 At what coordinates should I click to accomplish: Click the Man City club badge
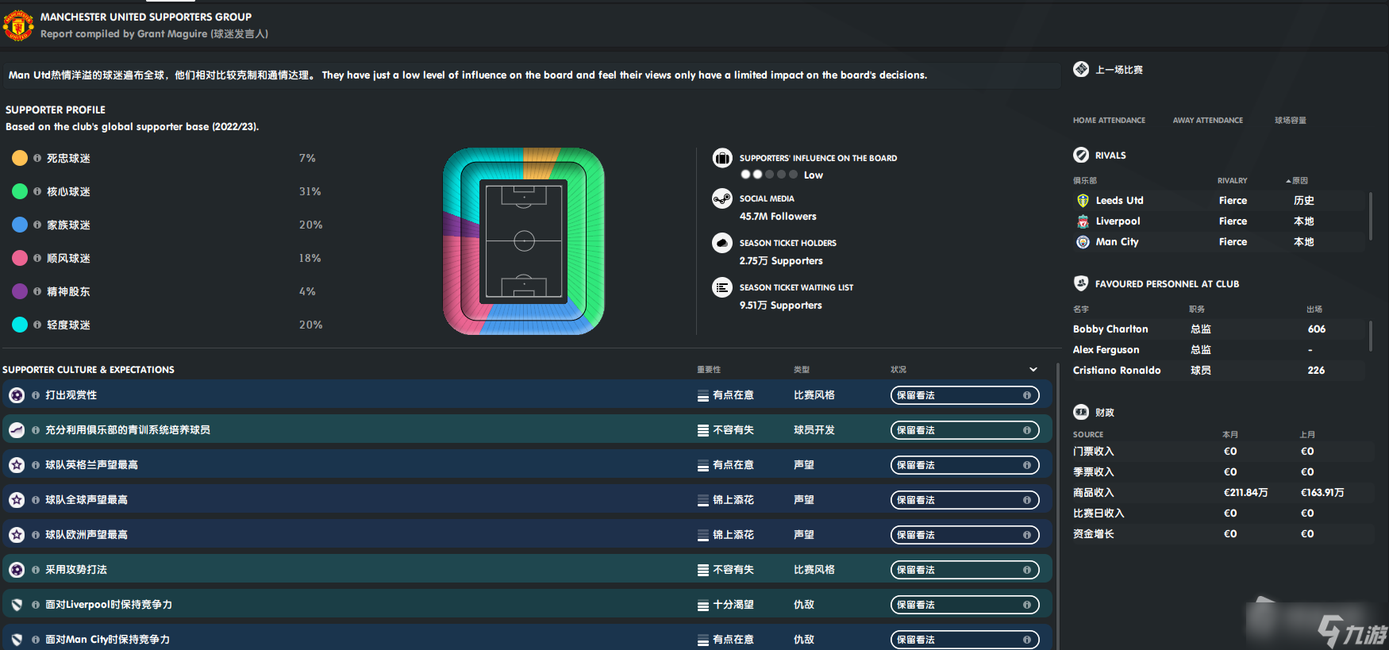click(x=1083, y=242)
